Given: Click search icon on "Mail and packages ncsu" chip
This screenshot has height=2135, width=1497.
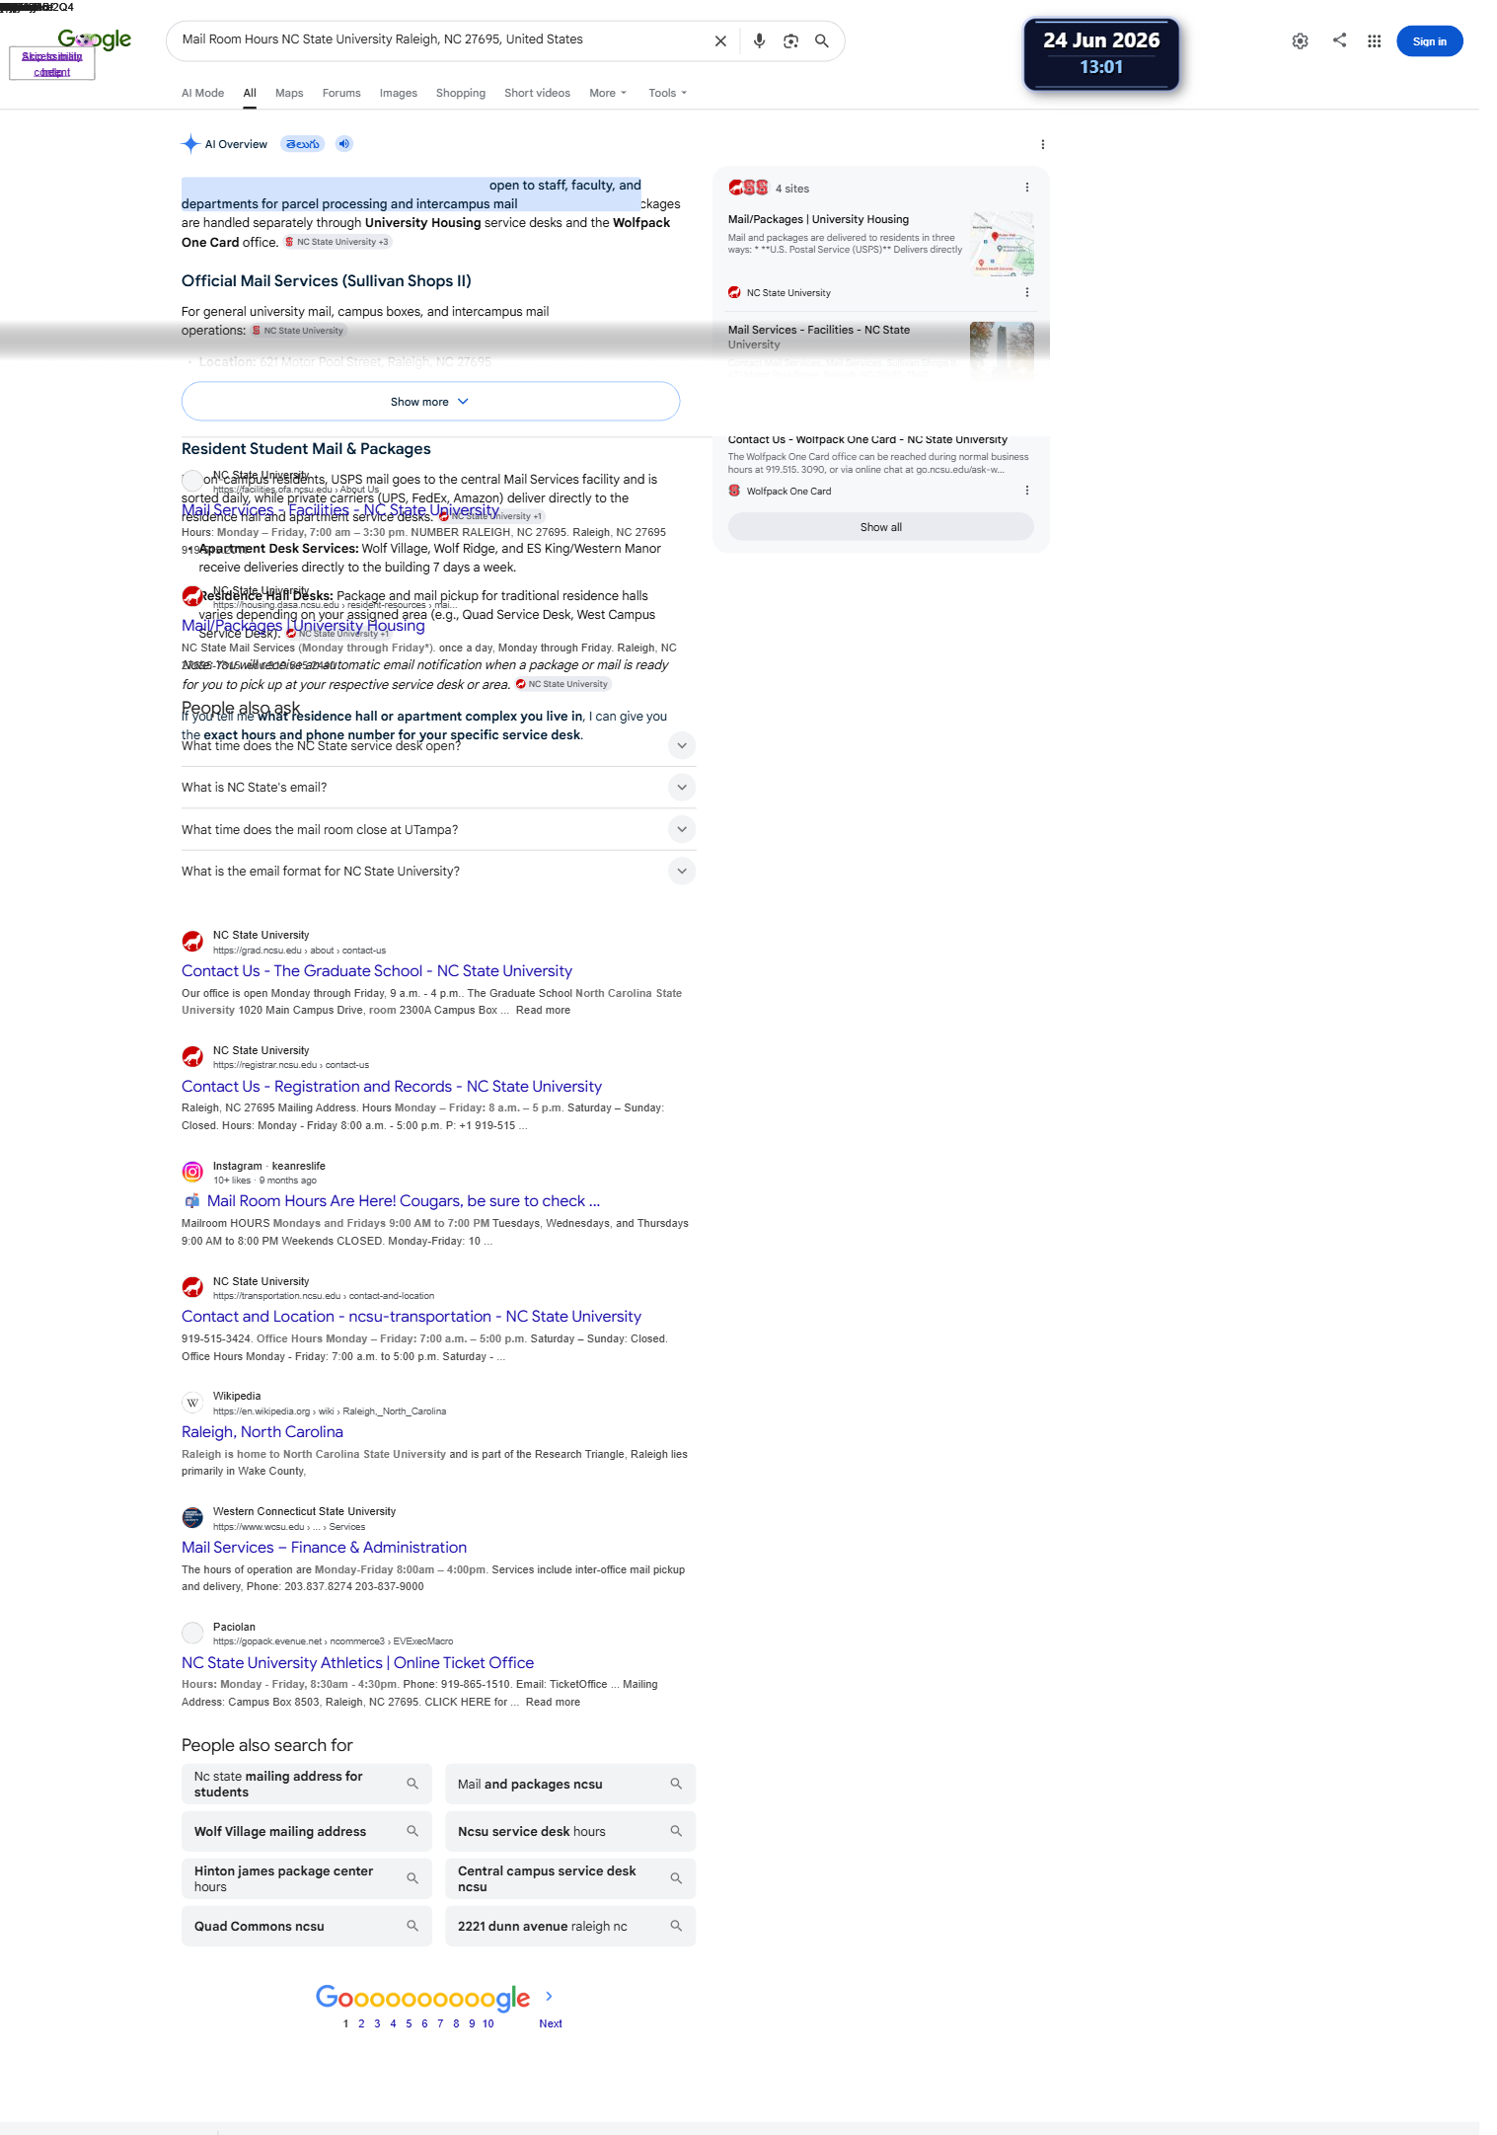Looking at the screenshot, I should coord(676,1784).
